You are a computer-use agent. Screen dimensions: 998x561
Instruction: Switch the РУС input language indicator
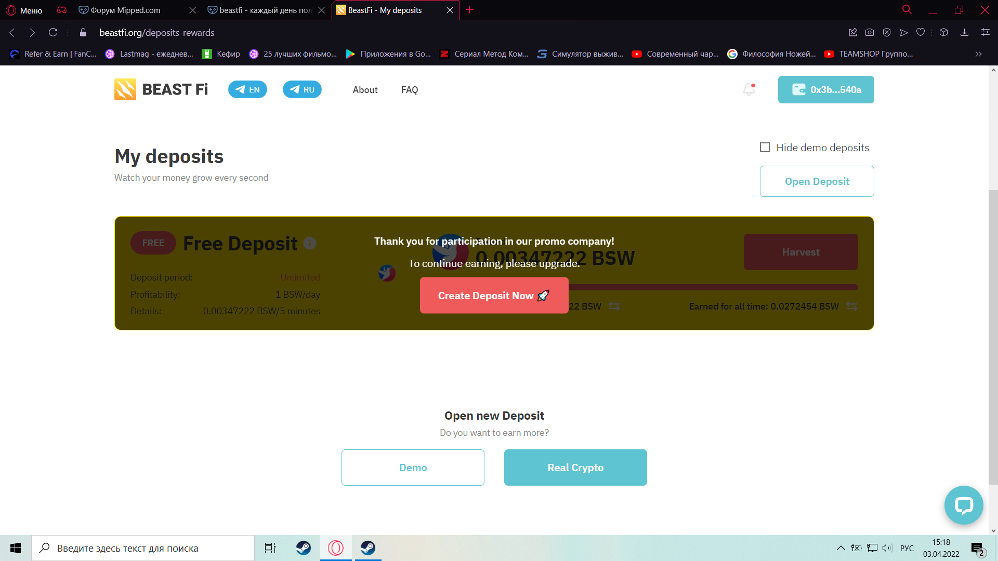pos(907,548)
